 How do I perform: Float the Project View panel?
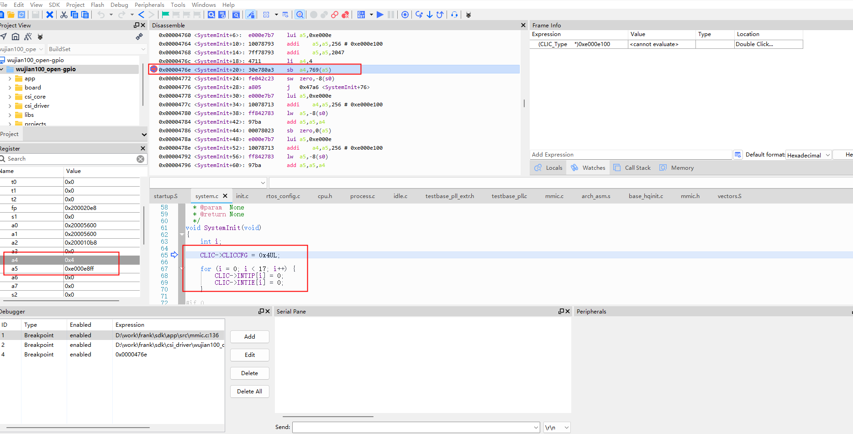coord(136,25)
